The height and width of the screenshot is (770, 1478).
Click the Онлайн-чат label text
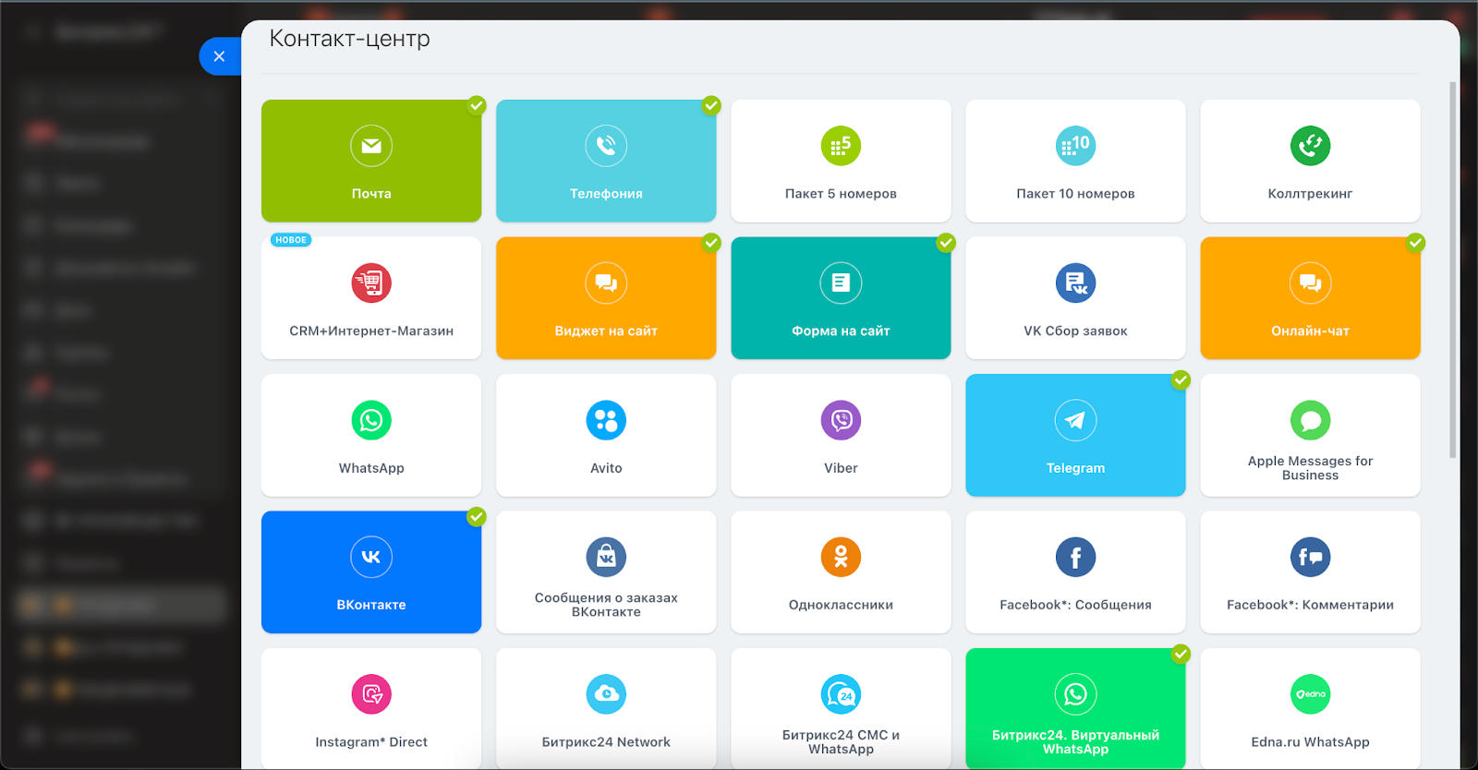click(1310, 331)
